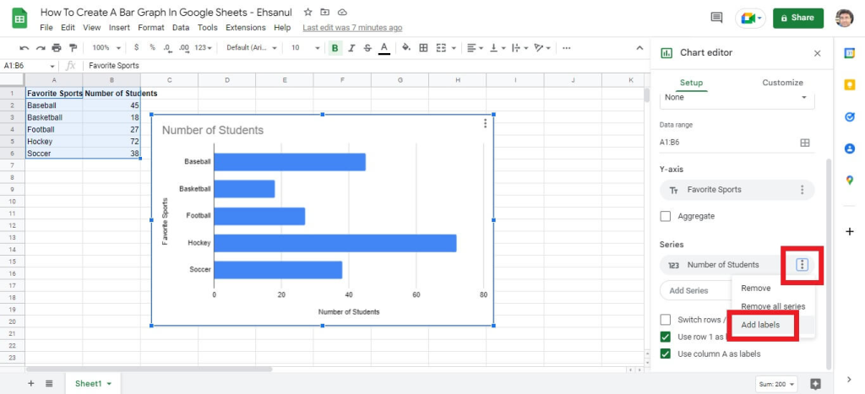The height and width of the screenshot is (394, 865).
Task: Format as percent with % icon
Action: tap(152, 48)
